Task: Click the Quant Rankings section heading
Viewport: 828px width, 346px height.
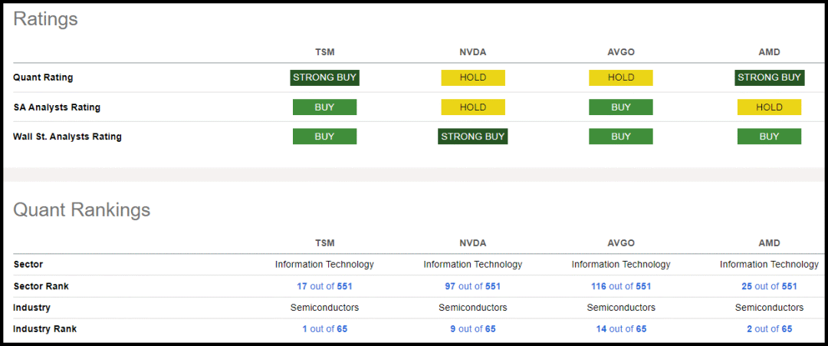Action: coord(82,209)
